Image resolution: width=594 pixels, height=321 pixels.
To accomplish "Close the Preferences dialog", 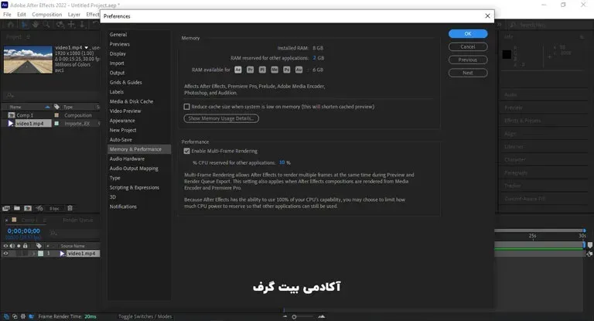I will (x=487, y=16).
